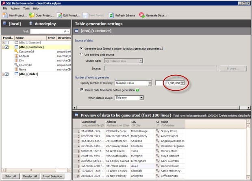Screen dimensions: 252x181
Task: Click the CountryId foreign key icon
Action: point(16,65)
